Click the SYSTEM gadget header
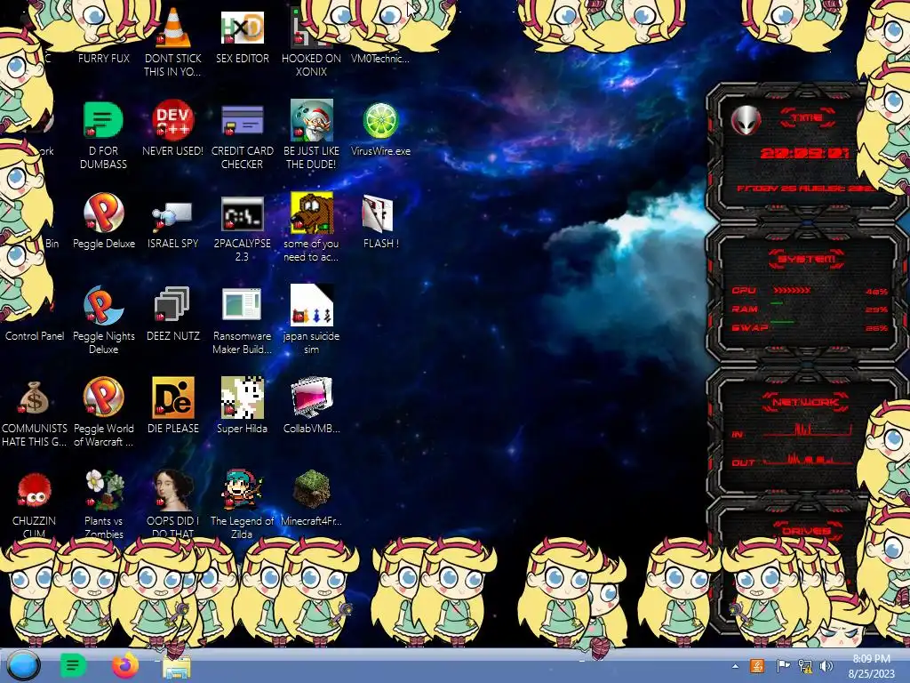 pyautogui.click(x=807, y=259)
